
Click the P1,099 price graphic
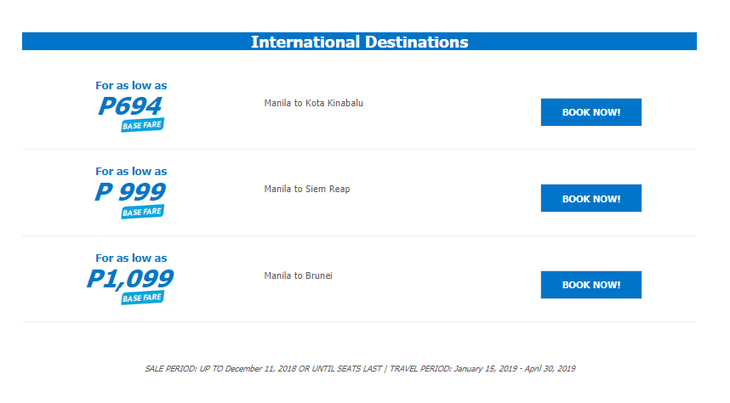130,279
